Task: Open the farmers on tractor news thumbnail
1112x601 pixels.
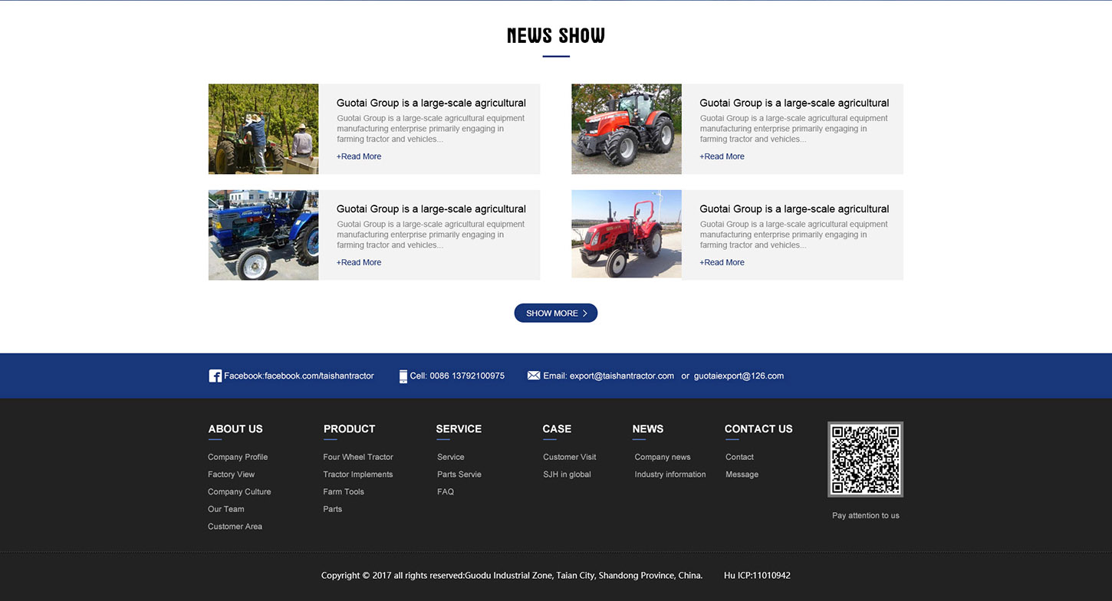Action: 263,129
